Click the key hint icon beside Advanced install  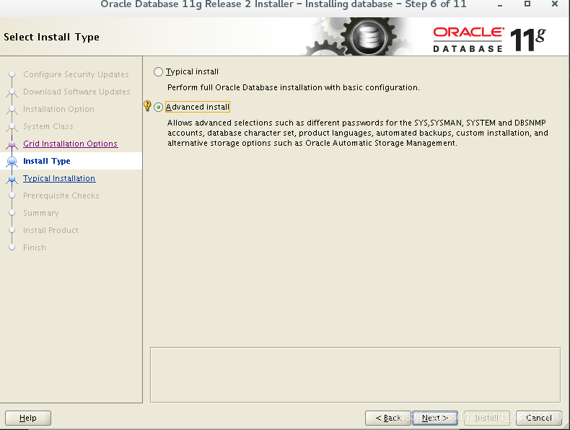point(147,106)
